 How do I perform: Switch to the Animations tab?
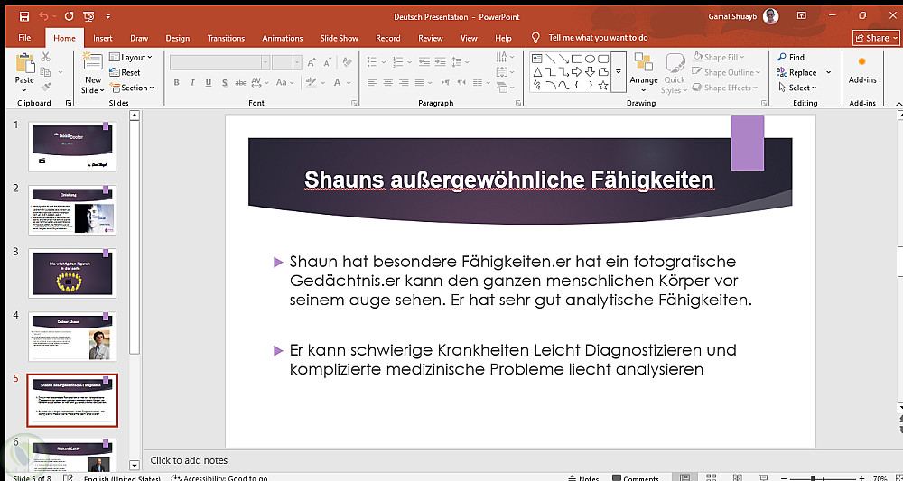coord(282,38)
